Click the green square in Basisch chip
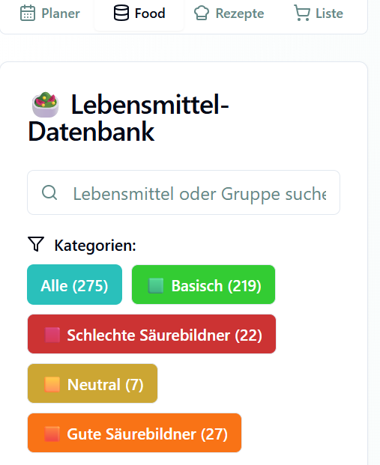Viewport: 380px width, 465px height. coord(156,285)
